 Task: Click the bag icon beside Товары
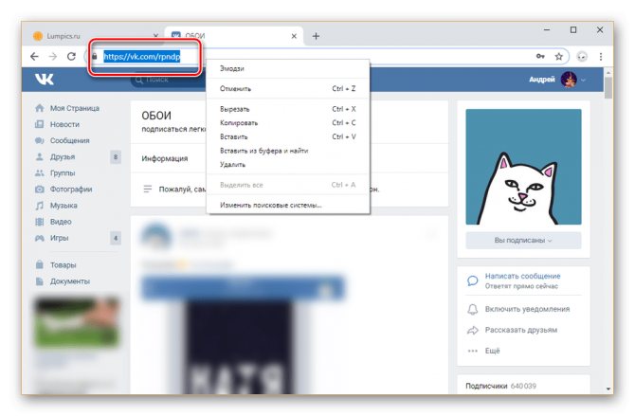(39, 265)
